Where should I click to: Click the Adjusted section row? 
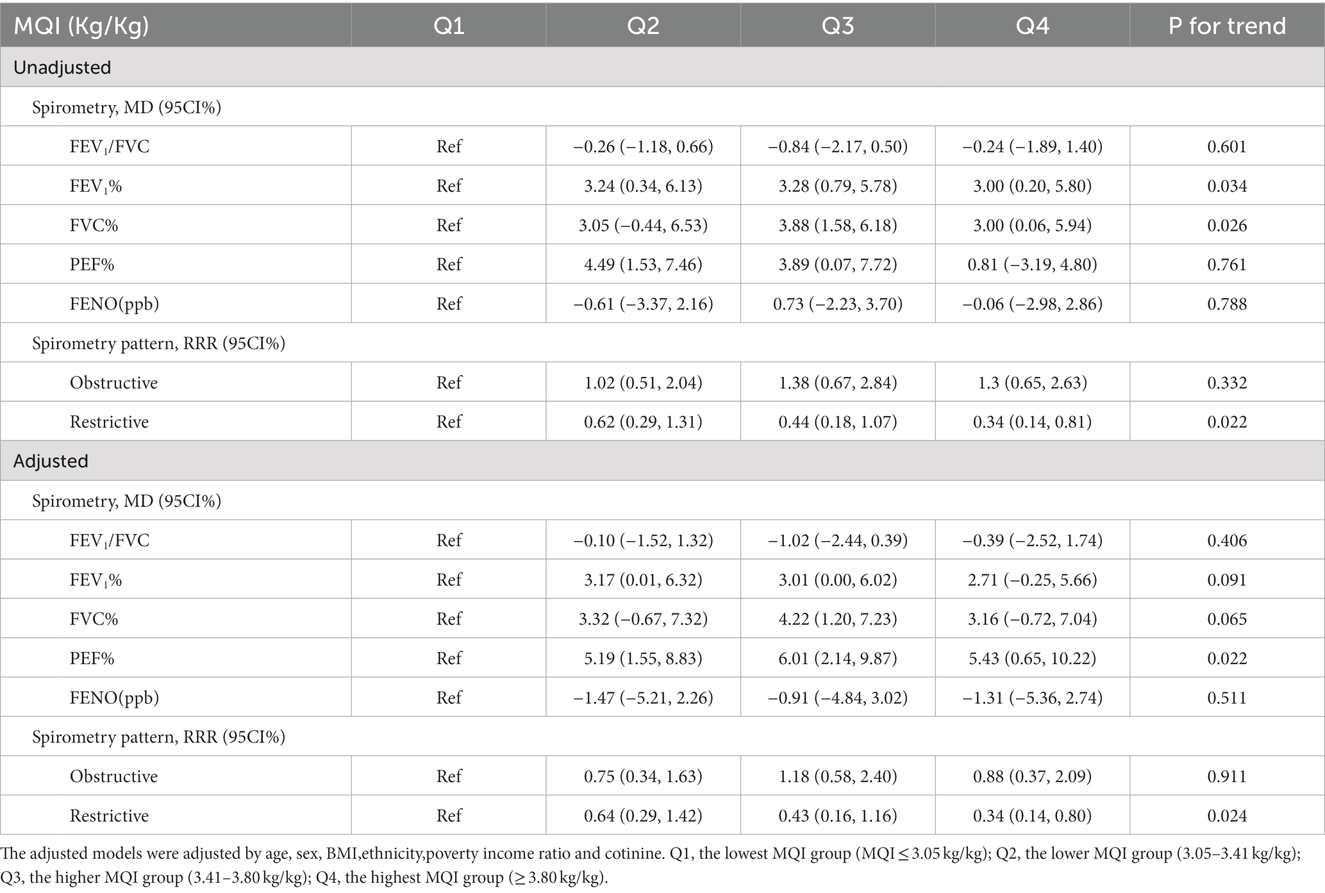coord(662,461)
